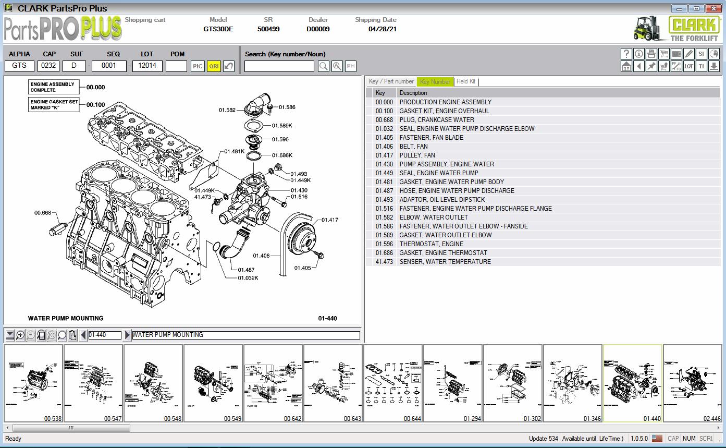This screenshot has height=448, width=726.
Task: Click the PIC button
Action: point(198,66)
